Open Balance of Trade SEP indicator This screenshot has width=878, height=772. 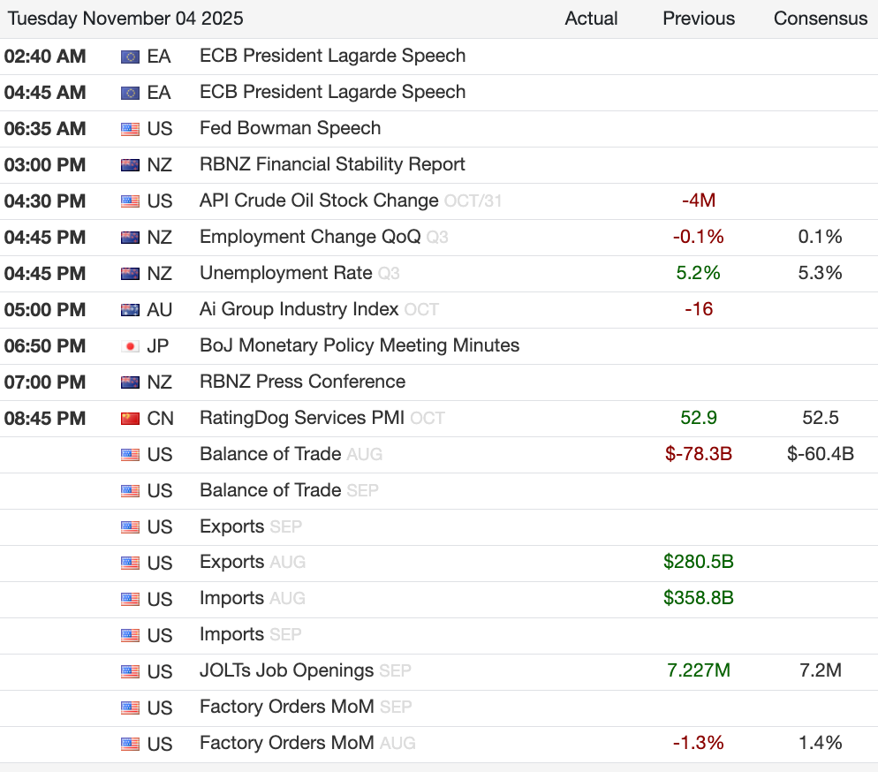270,490
